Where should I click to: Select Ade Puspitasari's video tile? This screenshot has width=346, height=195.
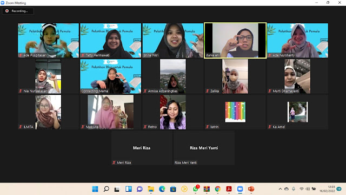pos(48,41)
